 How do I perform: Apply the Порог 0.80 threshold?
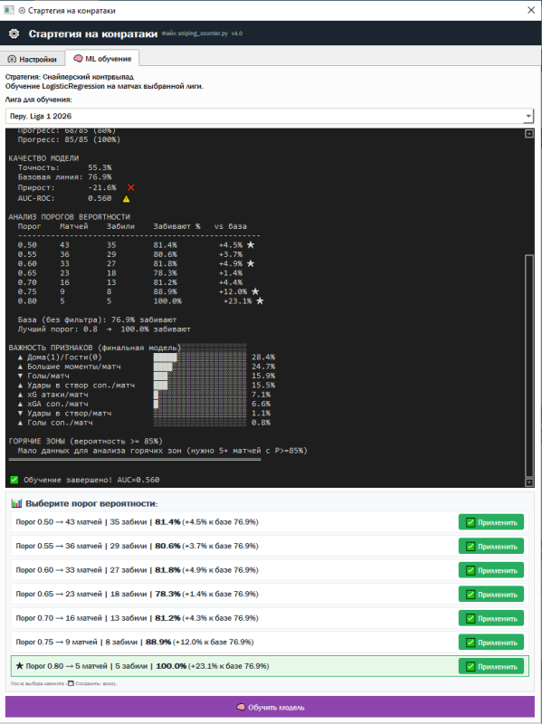[491, 666]
